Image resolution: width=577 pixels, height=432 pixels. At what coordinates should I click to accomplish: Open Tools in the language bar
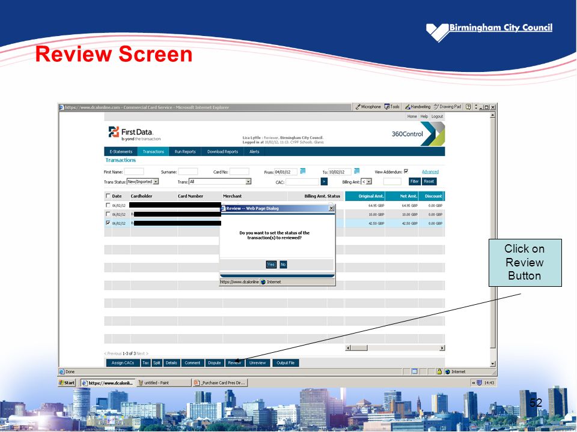[x=392, y=107]
